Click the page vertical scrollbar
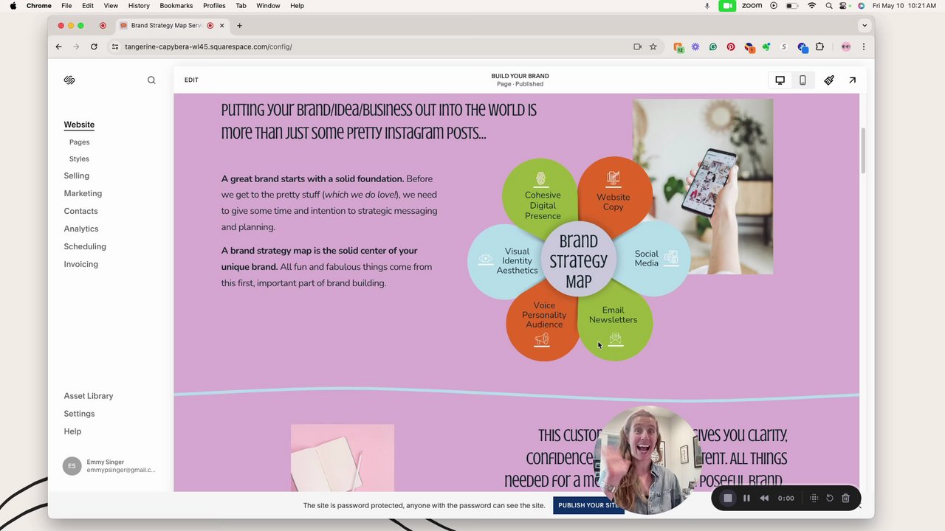The height and width of the screenshot is (531, 945). (863, 151)
